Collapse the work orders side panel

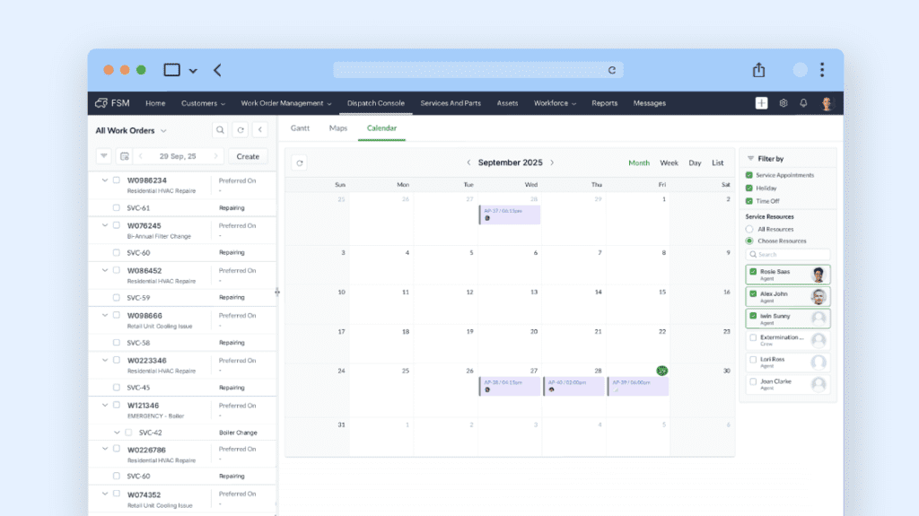pos(259,130)
